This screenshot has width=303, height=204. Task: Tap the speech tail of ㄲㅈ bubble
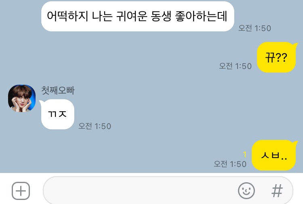tap(42, 102)
